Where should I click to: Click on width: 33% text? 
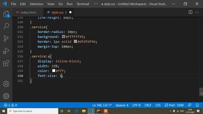pyautogui.click(x=48, y=66)
